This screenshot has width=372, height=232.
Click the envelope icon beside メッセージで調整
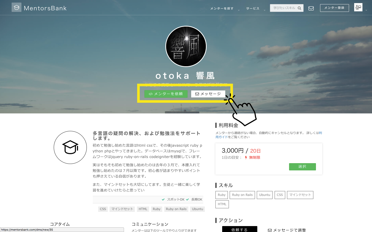(270, 230)
